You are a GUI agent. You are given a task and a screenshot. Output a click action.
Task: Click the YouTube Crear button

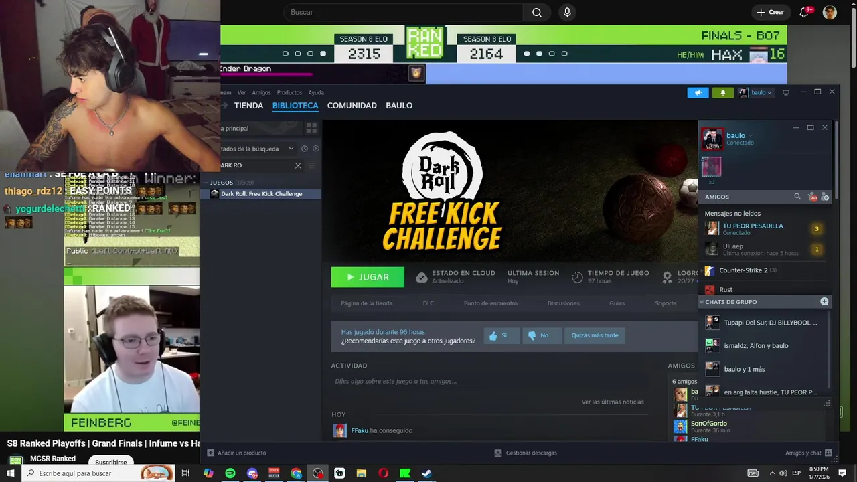pos(770,12)
